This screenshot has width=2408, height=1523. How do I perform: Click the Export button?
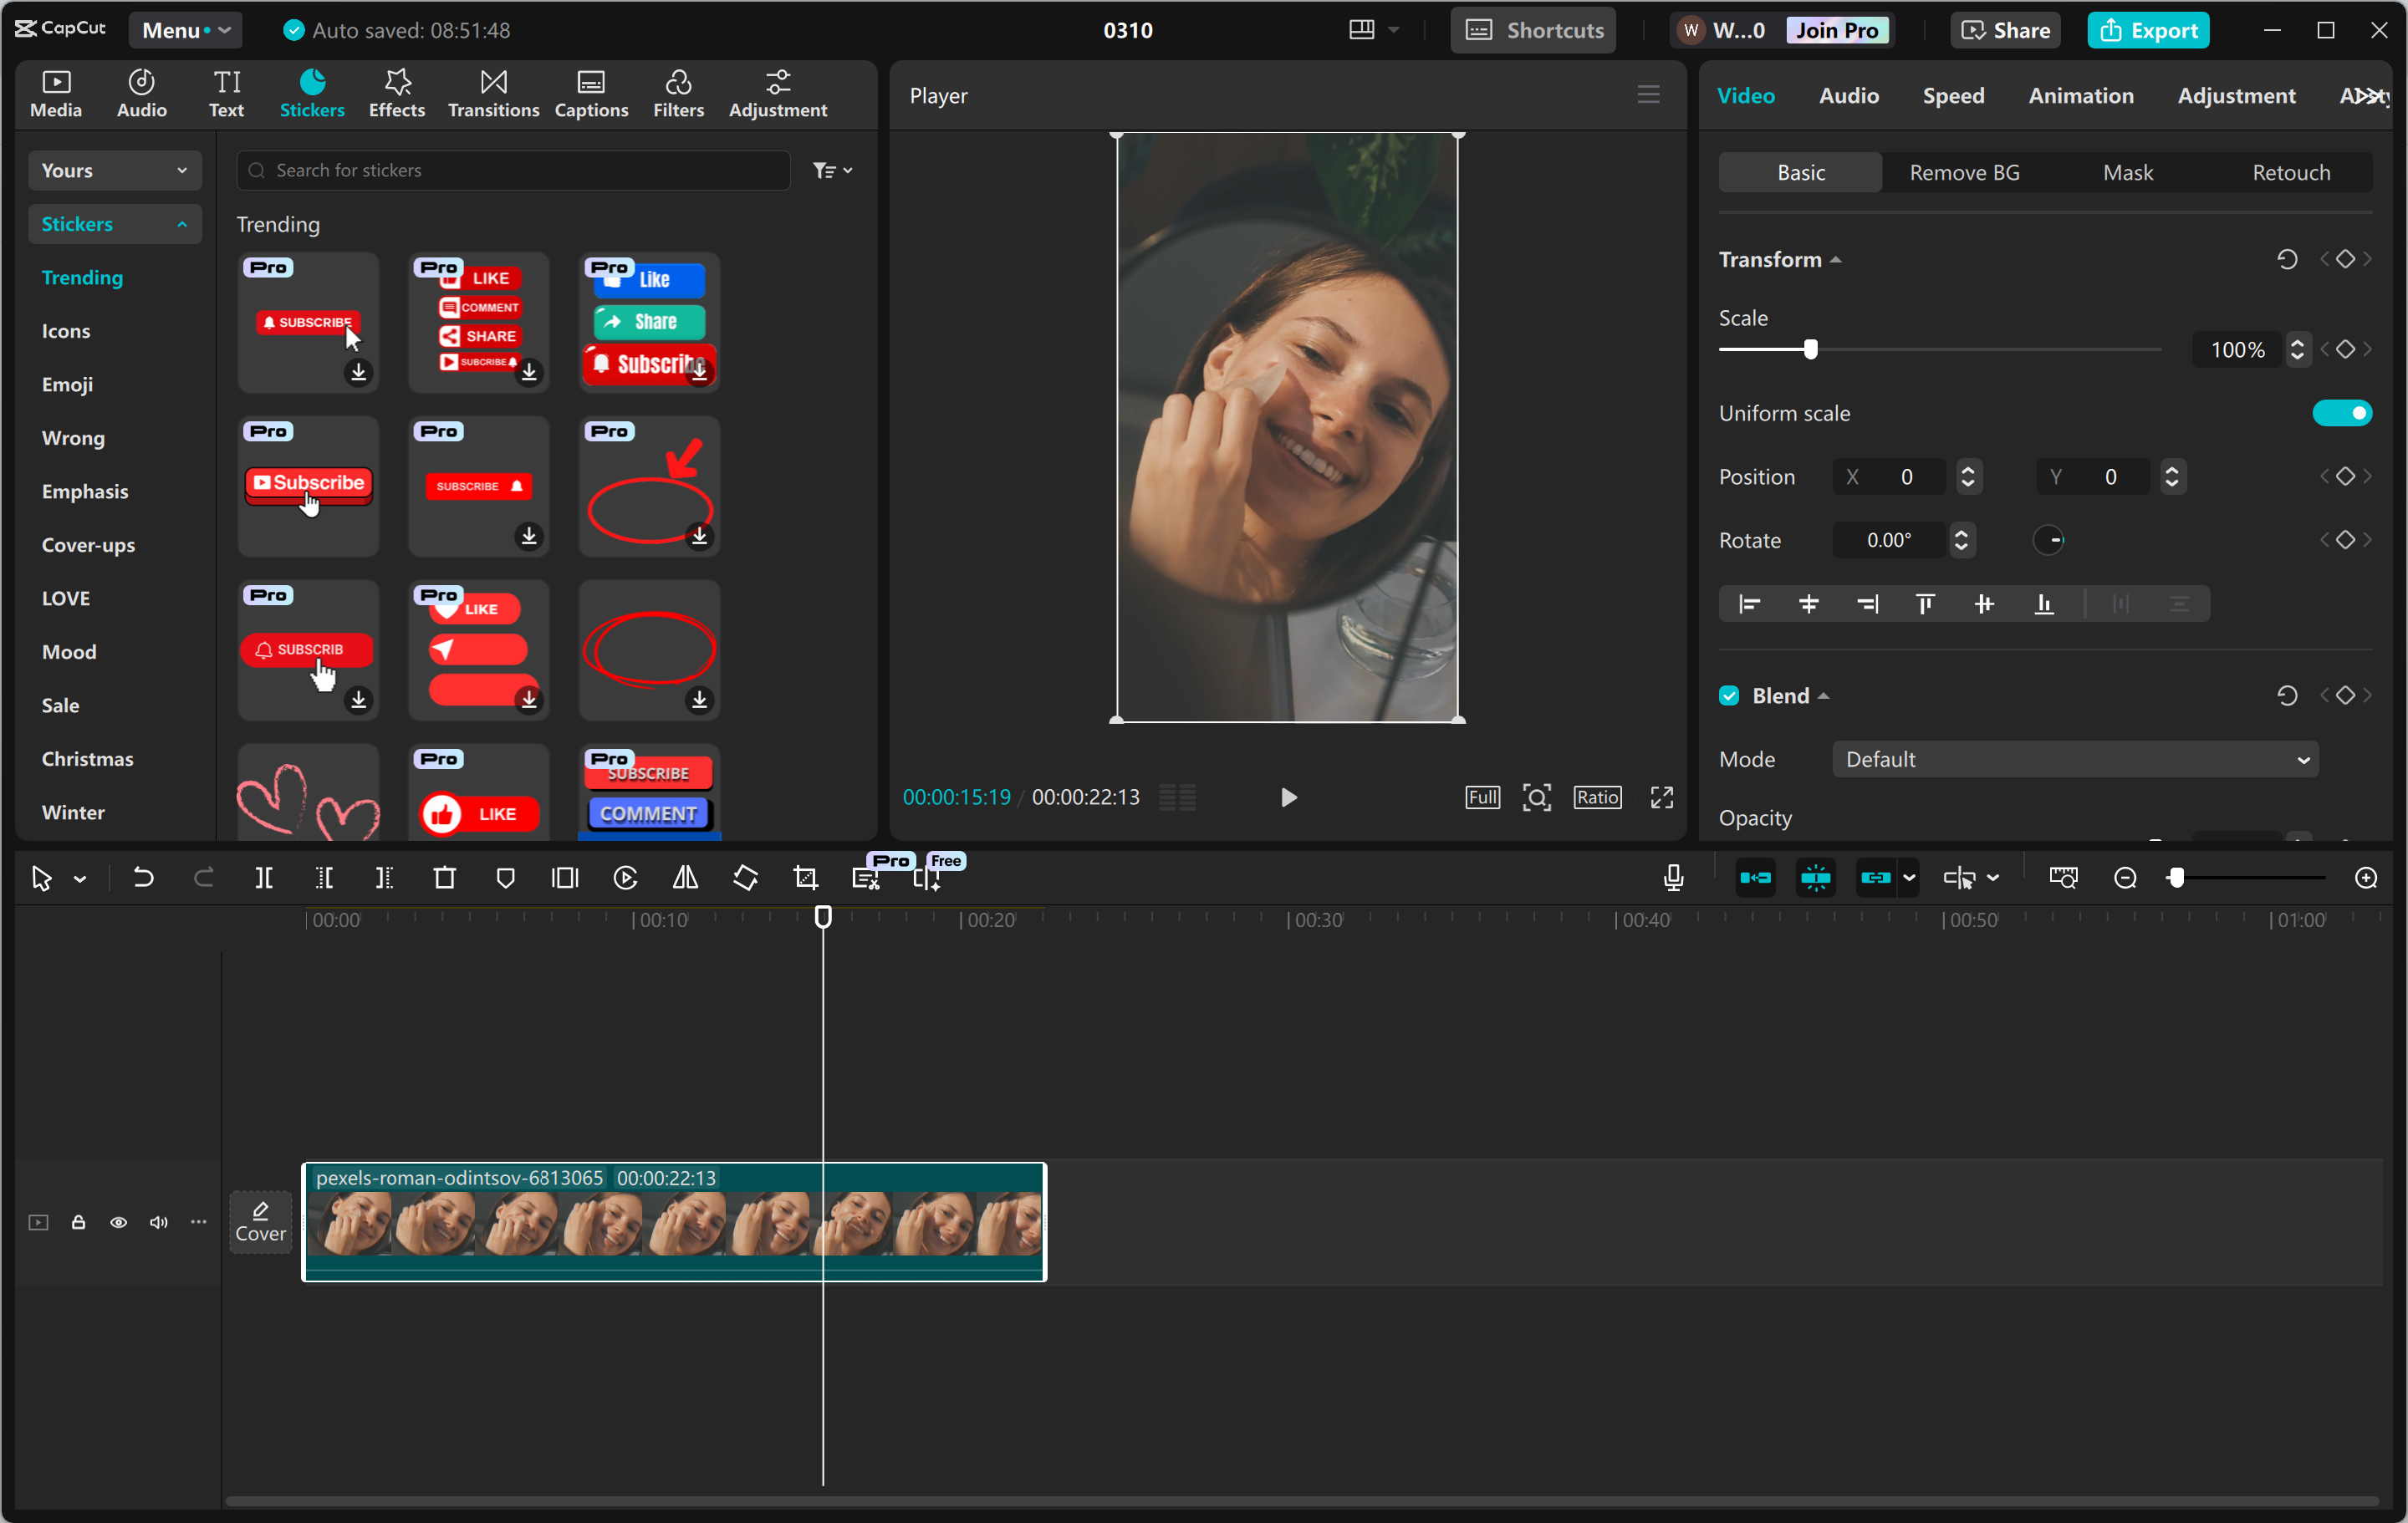(x=2148, y=30)
